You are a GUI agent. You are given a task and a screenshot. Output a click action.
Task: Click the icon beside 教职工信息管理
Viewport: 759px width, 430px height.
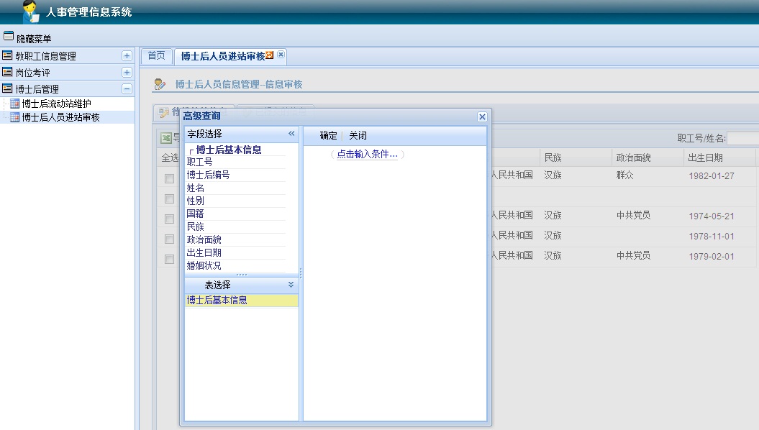click(7, 55)
